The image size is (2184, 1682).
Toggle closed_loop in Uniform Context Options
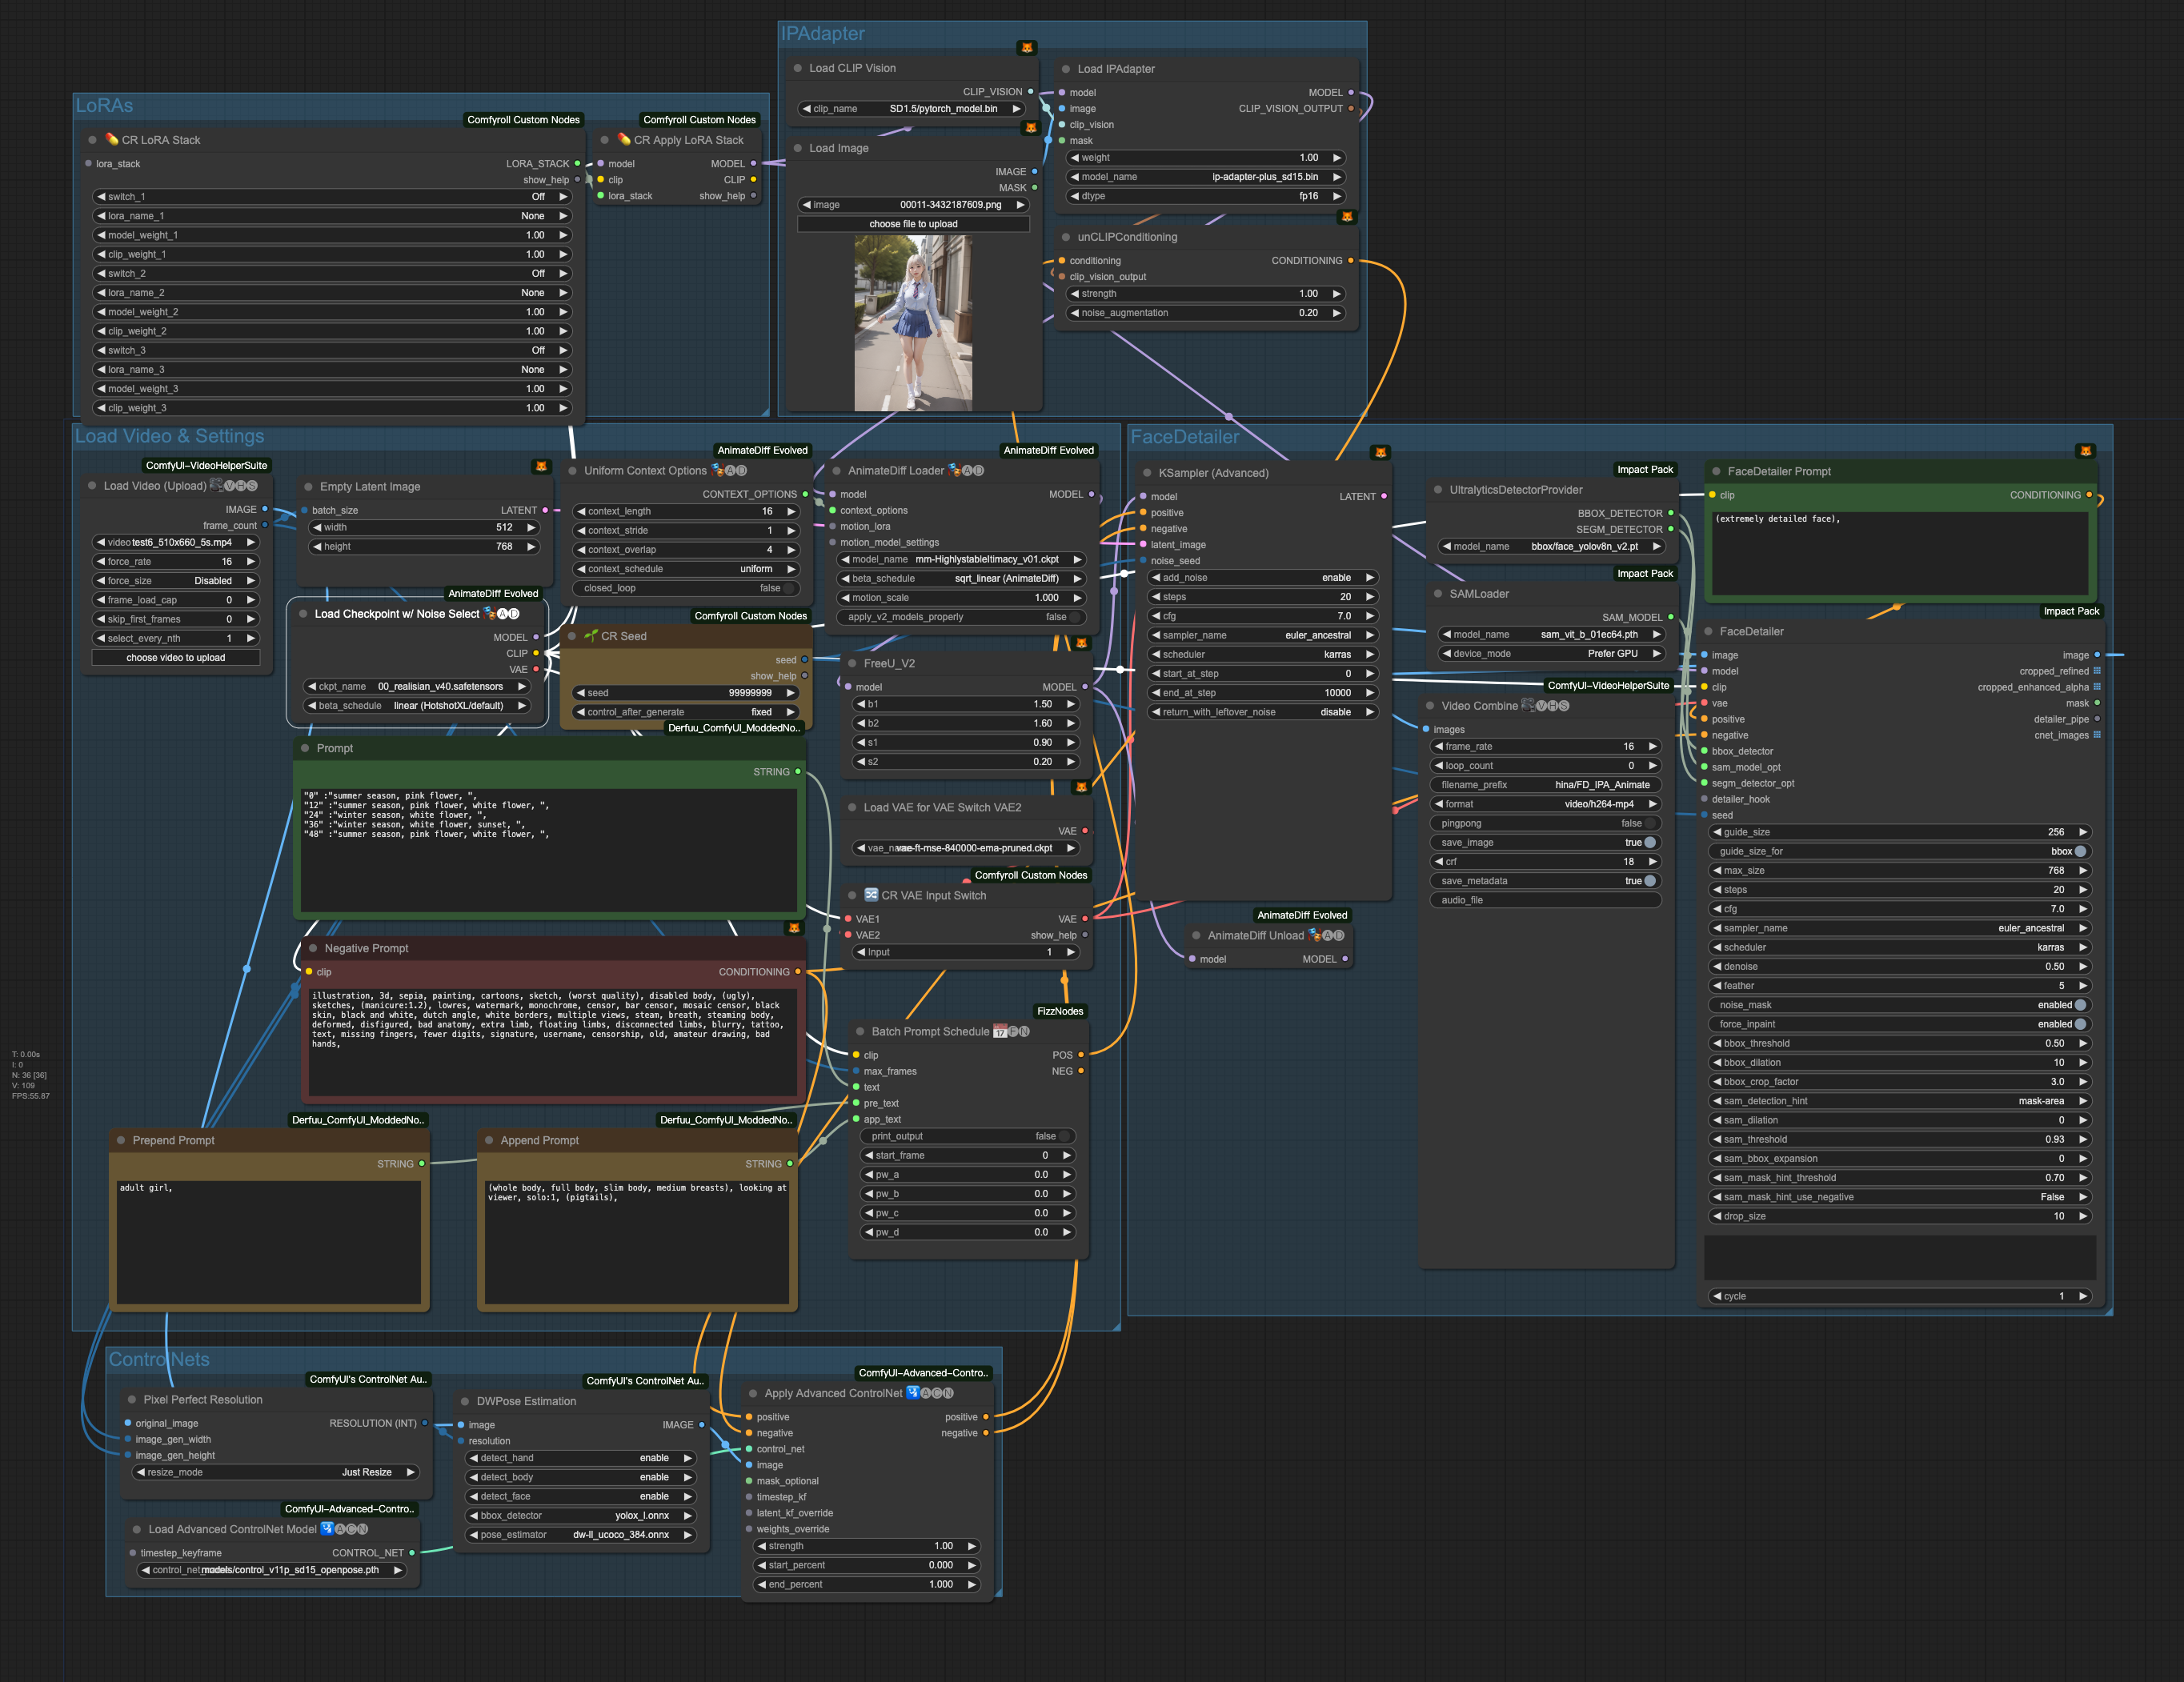(688, 588)
